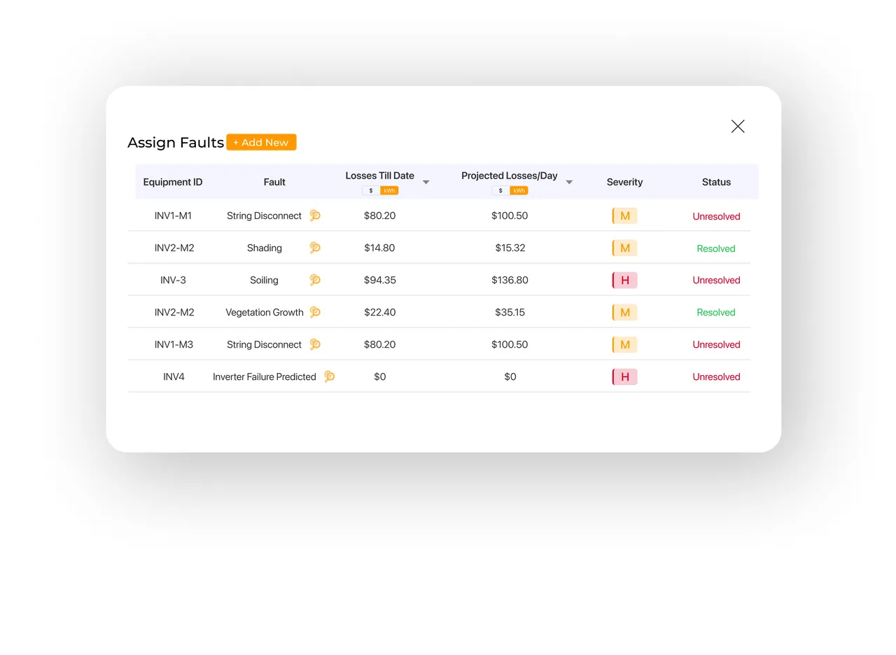Switch Losses Till Date to kWh unit
This screenshot has width=896, height=655.
point(389,190)
